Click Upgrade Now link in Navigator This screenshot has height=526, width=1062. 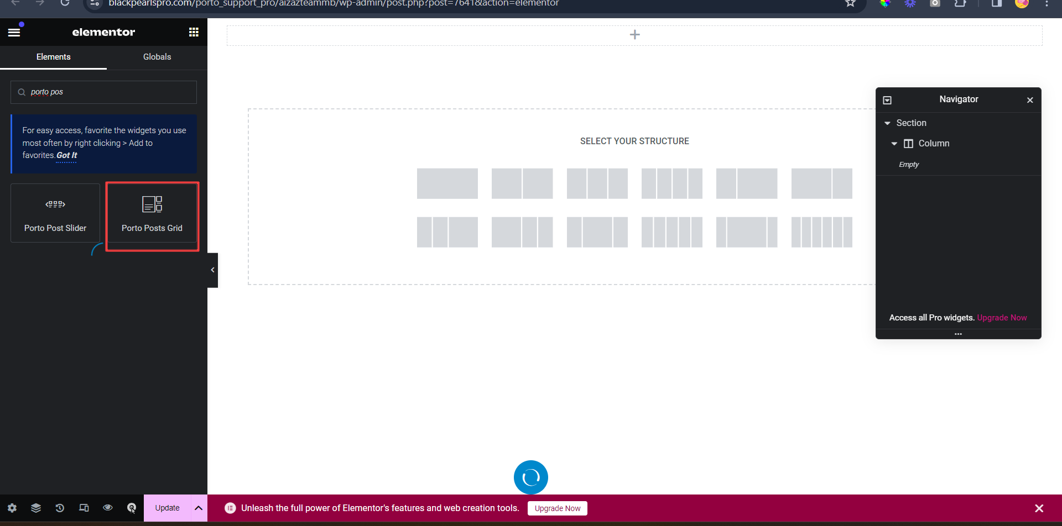coord(1002,318)
